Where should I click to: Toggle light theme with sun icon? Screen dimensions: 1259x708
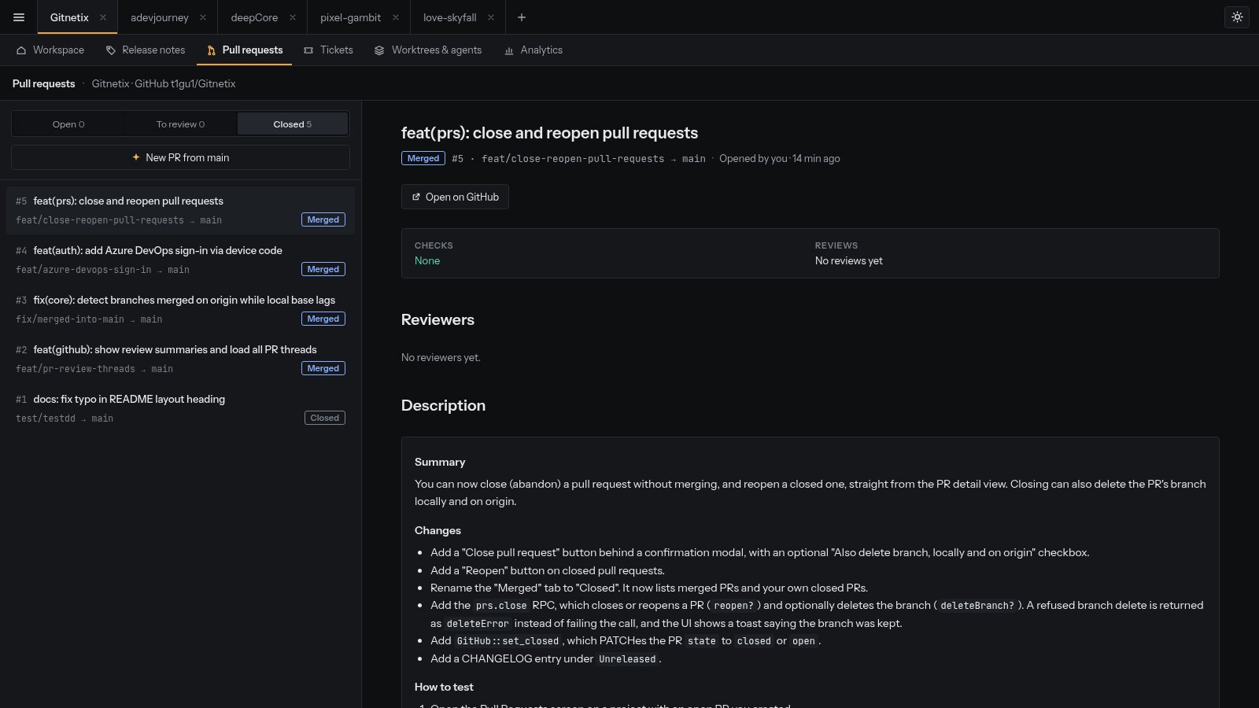tap(1237, 17)
